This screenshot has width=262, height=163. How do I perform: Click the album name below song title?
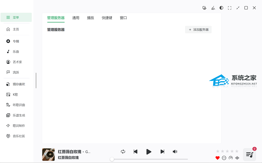coord(68,157)
